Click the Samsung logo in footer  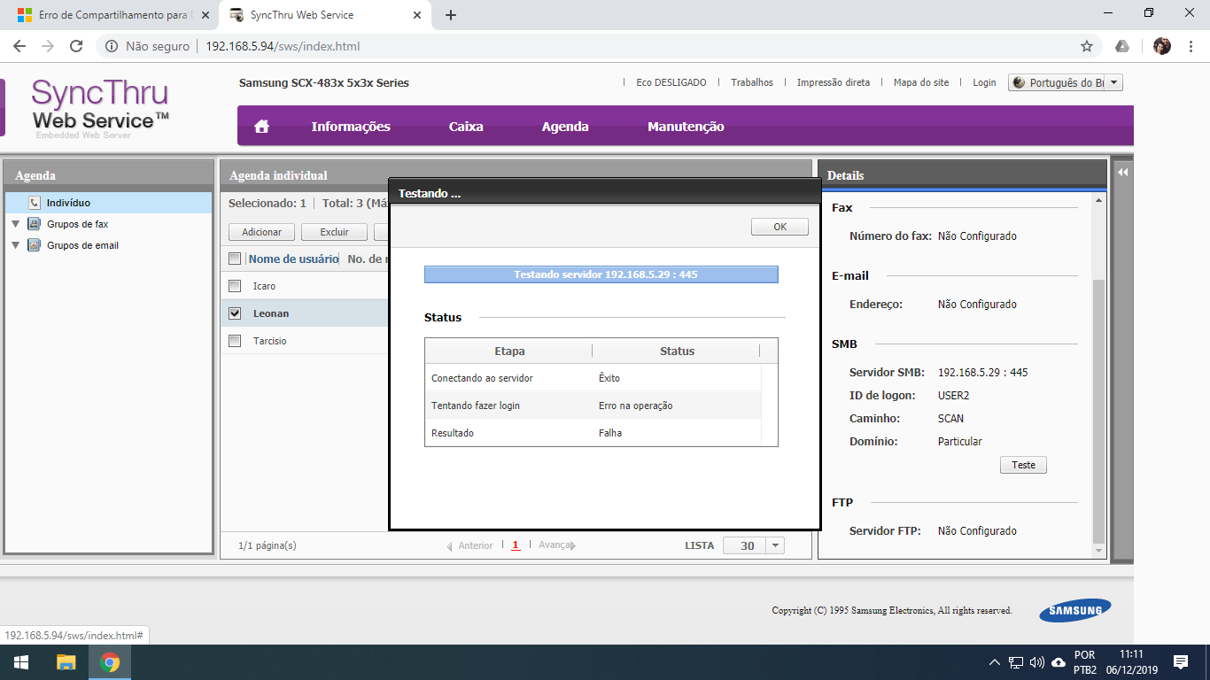pos(1075,610)
